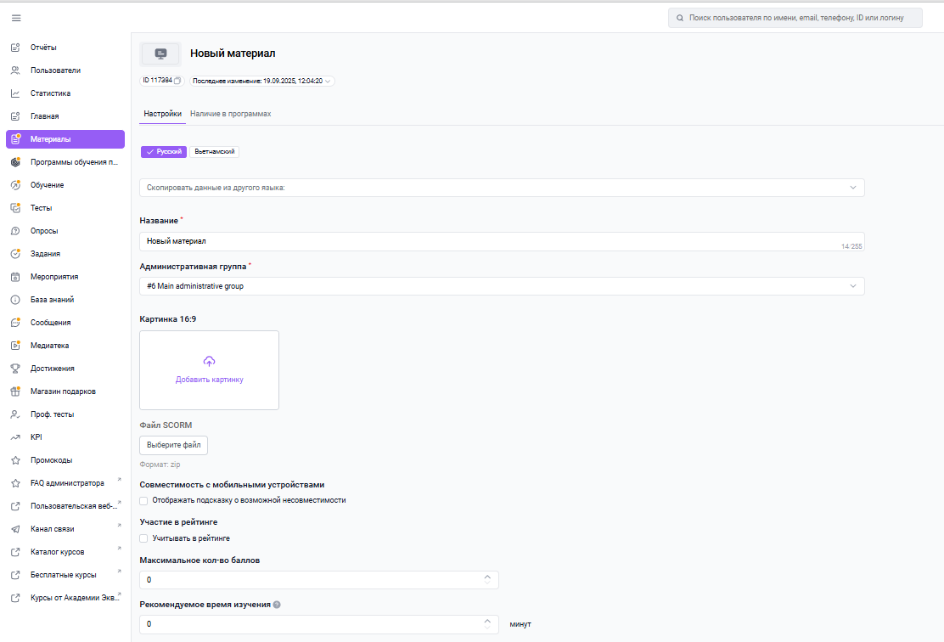Open Материалы in the sidebar
This screenshot has height=642, width=944.
click(x=65, y=139)
